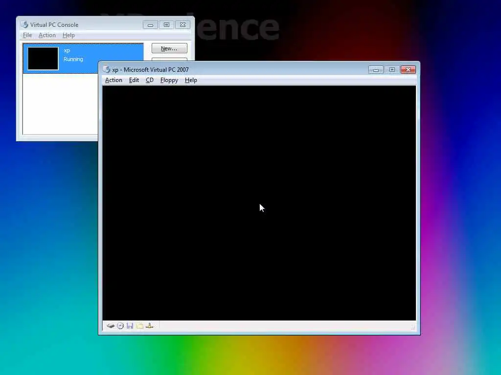Click the hard disk status icon
This screenshot has height=375, width=501.
pos(111,326)
